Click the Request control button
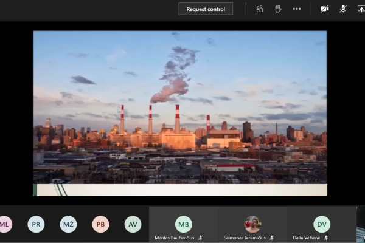 206,9
